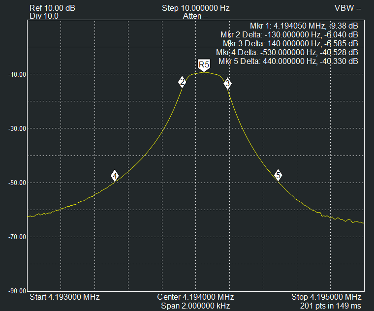Click the Mkr 4 Delta -530 Hz readout
The image size is (374, 311).
point(287,52)
